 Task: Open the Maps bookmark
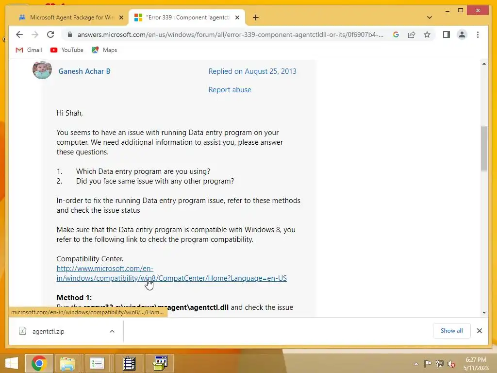[x=104, y=50]
